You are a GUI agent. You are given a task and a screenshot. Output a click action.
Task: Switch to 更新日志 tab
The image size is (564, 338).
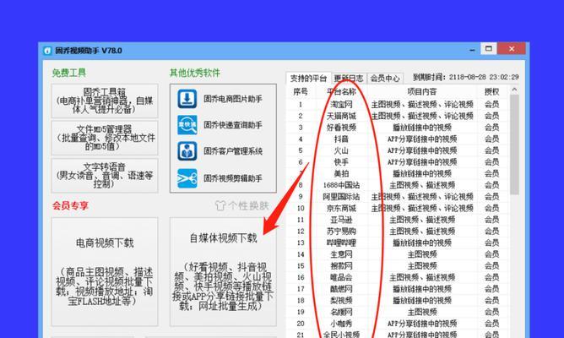click(x=348, y=78)
